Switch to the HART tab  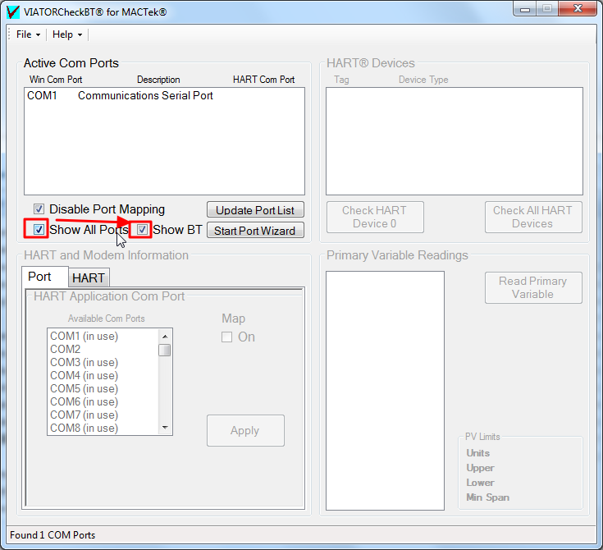[89, 278]
